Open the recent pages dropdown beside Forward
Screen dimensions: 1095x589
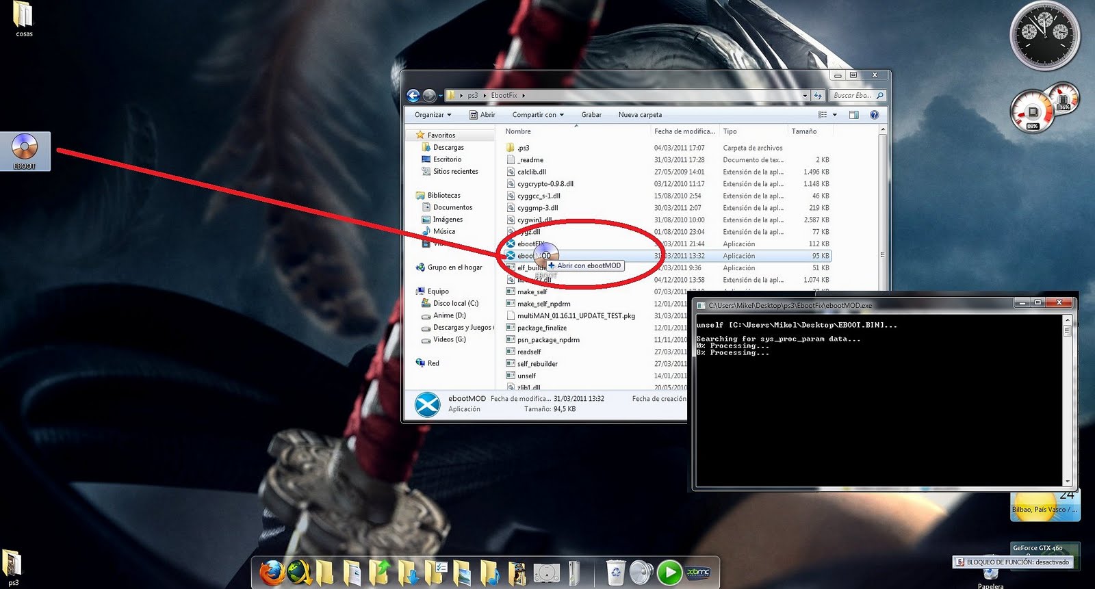(x=440, y=96)
